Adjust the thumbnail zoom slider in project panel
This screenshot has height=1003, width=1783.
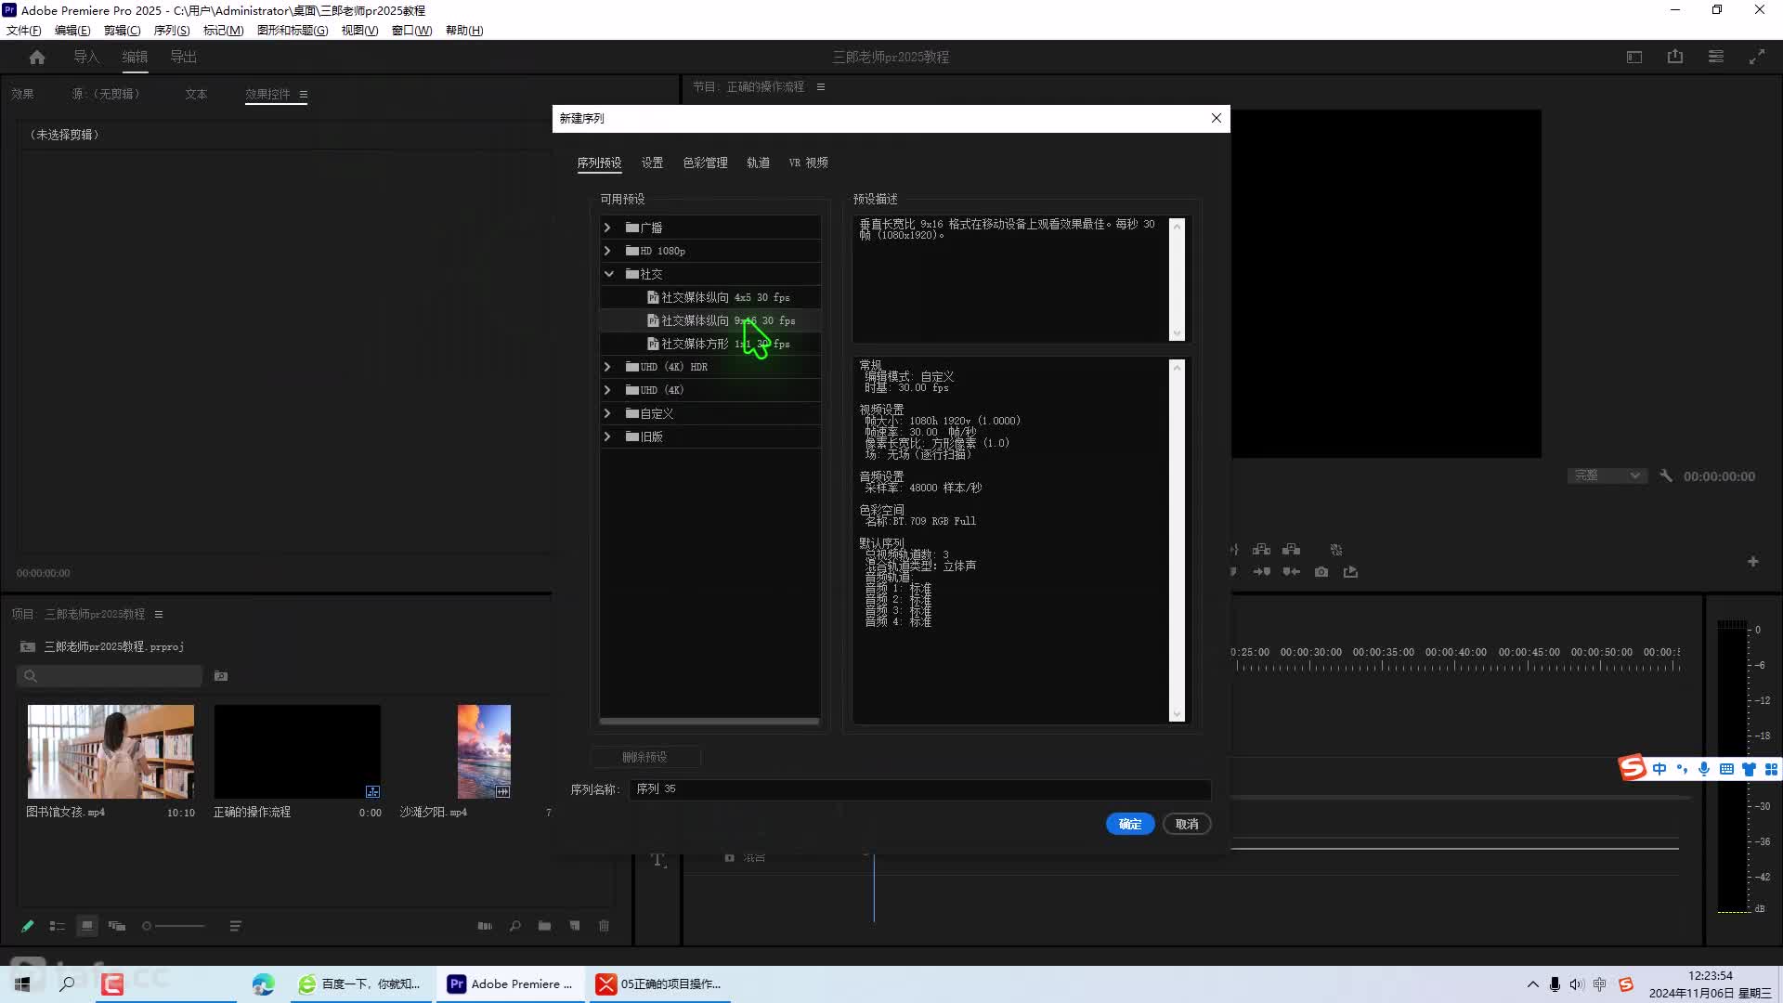[174, 926]
